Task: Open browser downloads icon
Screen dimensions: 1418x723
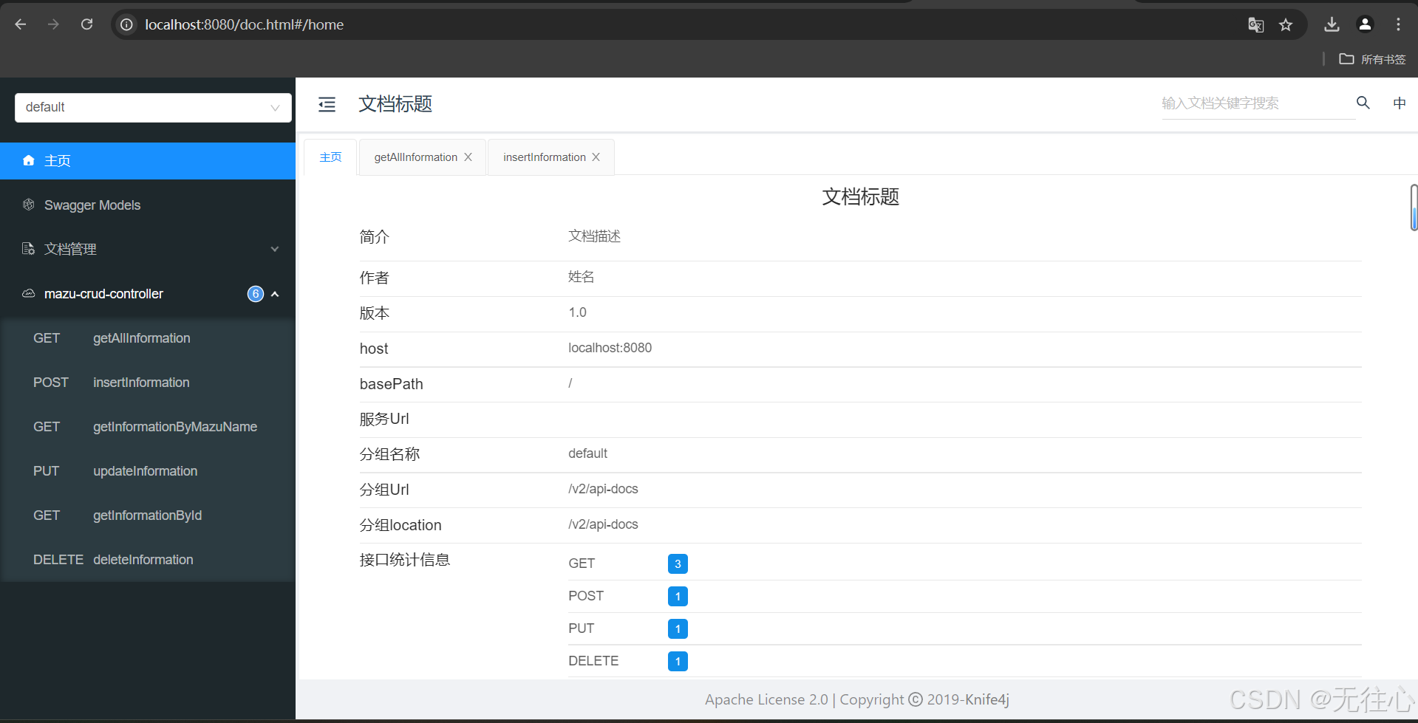Action: 1332,24
